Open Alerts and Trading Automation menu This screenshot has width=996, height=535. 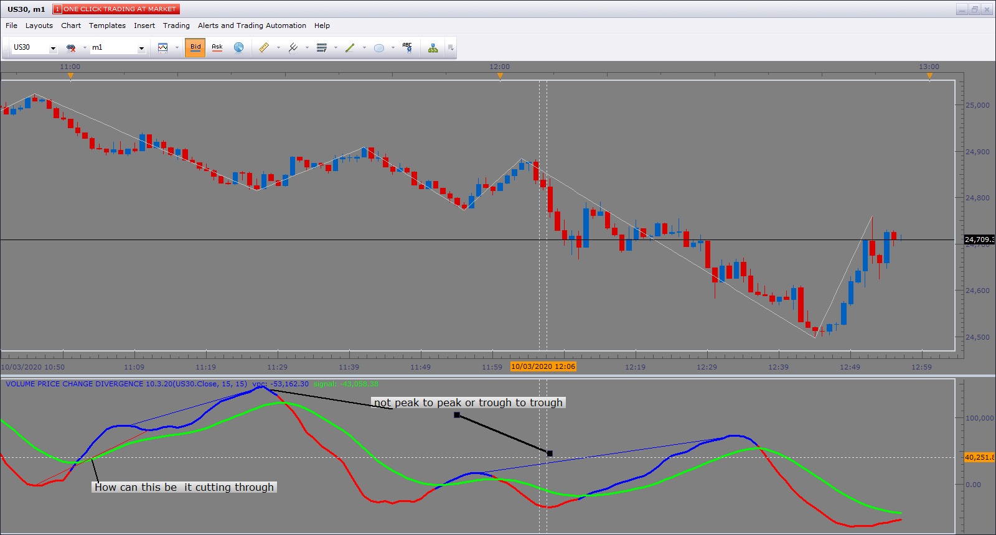pyautogui.click(x=252, y=26)
